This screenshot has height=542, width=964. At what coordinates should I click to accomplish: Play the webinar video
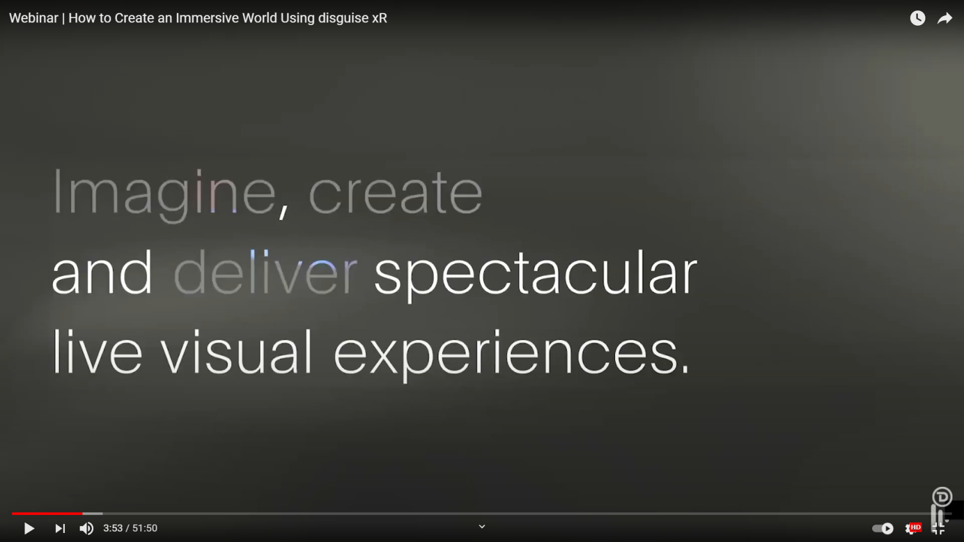29,529
